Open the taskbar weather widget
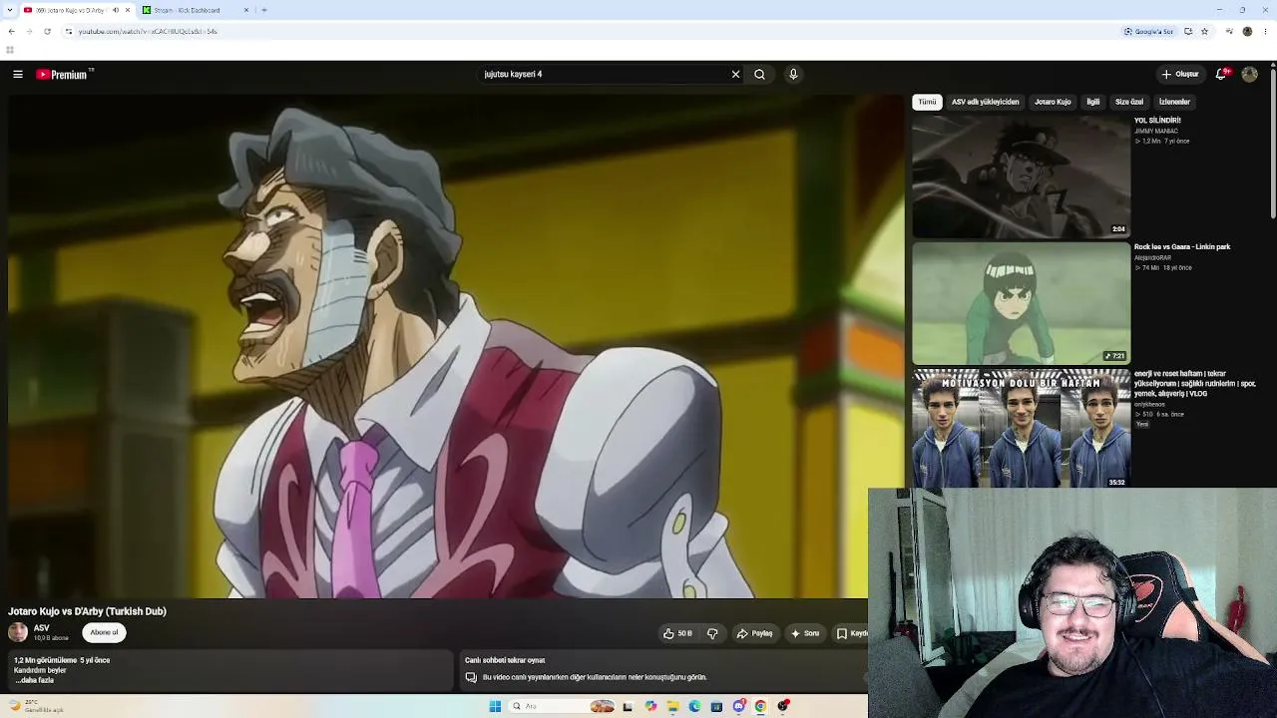This screenshot has height=718, width=1277. pos(38,706)
